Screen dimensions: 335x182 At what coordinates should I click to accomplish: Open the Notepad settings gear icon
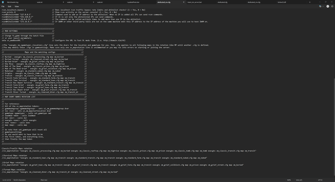click(x=332, y=6)
